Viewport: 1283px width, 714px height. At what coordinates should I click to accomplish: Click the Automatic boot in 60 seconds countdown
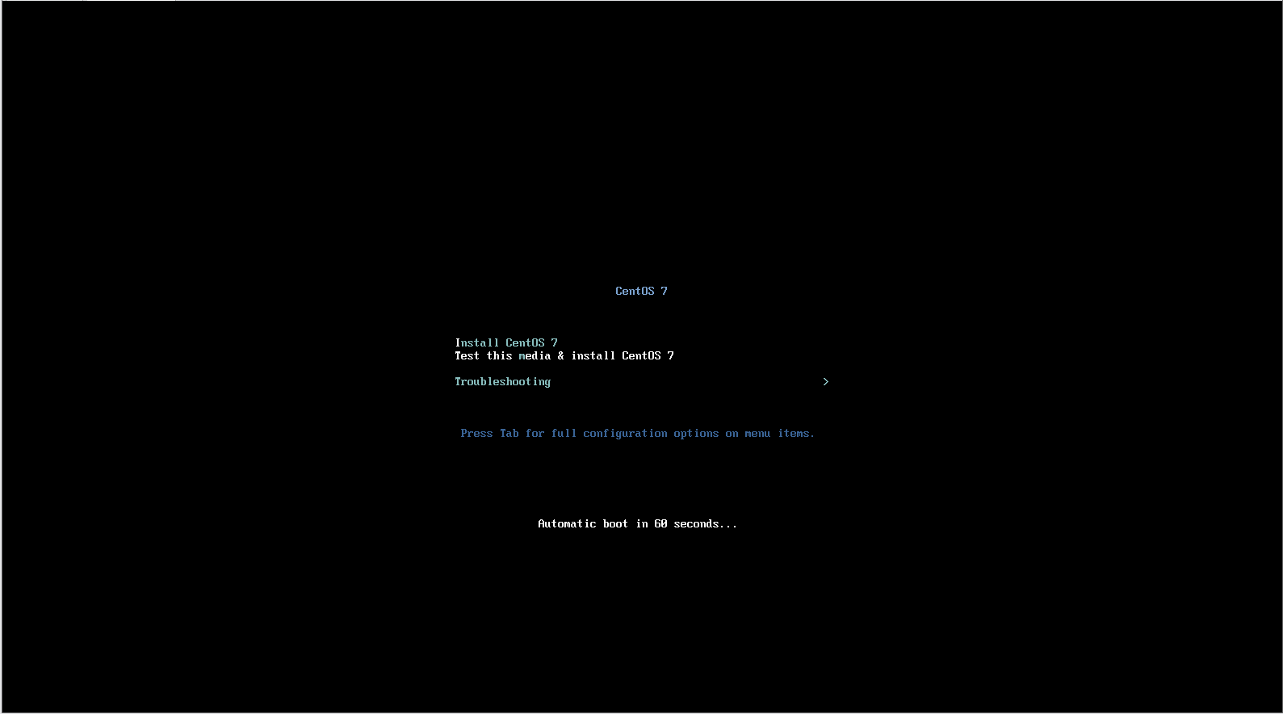[x=637, y=523]
